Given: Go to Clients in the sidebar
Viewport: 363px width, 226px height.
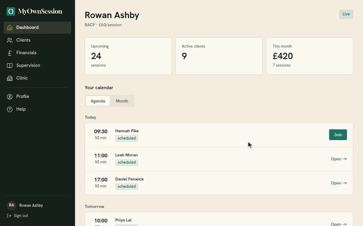Looking at the screenshot, I should (38, 40).
